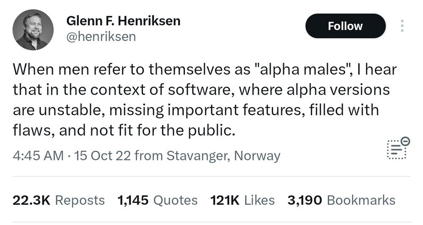Open the Stavanger, Norway location
This screenshot has height=225, width=423.
pos(223,156)
